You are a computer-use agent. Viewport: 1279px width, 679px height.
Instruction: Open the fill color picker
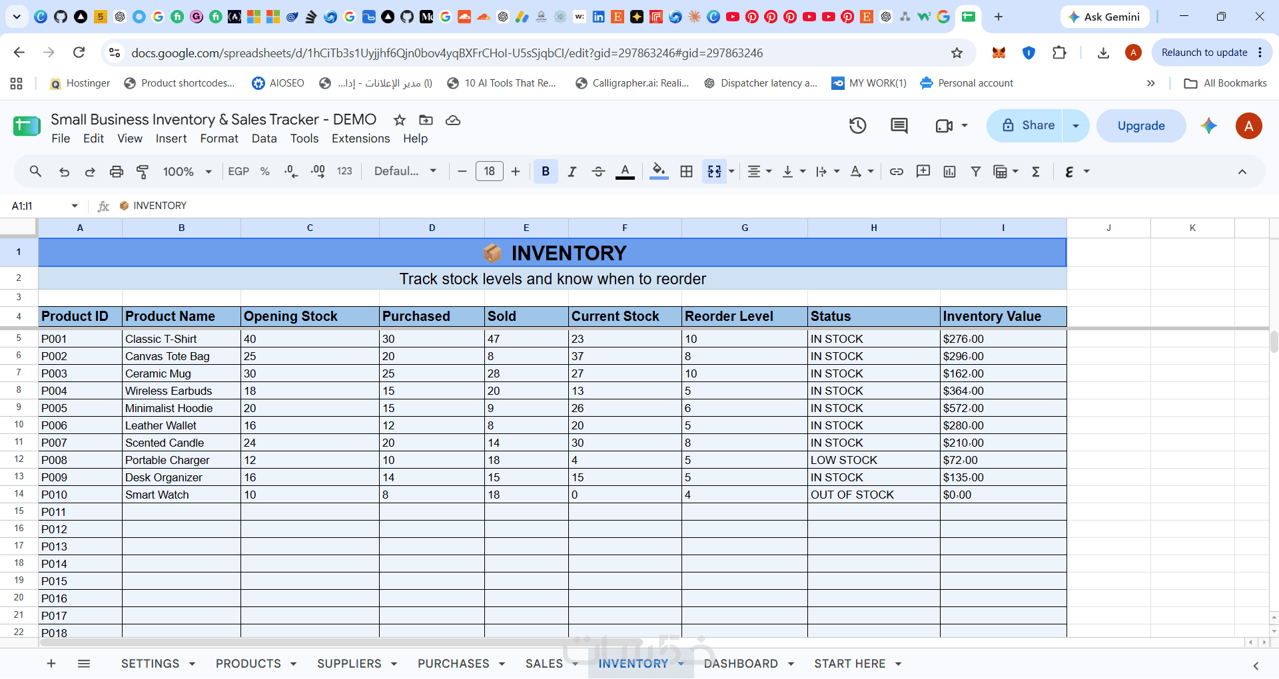point(659,172)
